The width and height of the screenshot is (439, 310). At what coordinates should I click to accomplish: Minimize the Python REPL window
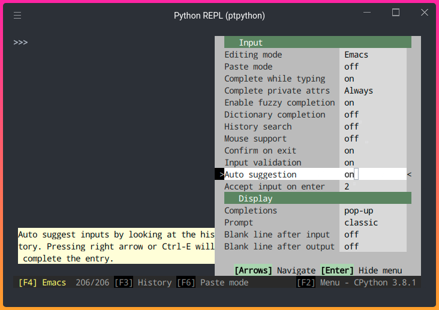[367, 13]
